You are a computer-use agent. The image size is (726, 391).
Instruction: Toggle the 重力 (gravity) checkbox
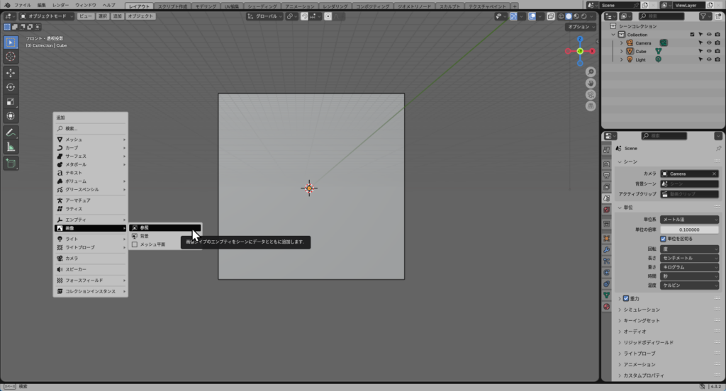(626, 298)
